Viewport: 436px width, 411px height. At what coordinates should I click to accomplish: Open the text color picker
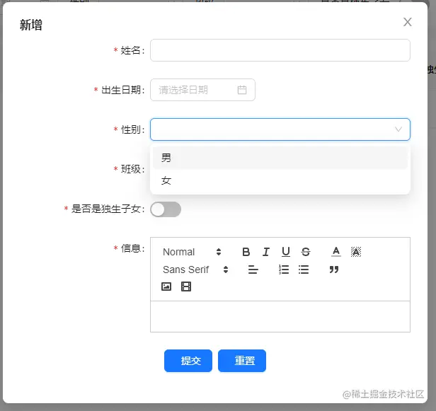coord(336,252)
